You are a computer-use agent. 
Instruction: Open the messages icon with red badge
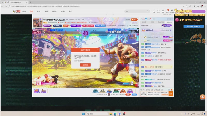tap(167, 11)
